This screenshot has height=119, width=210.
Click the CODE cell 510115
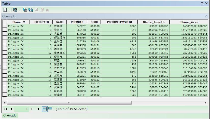pos(94,83)
